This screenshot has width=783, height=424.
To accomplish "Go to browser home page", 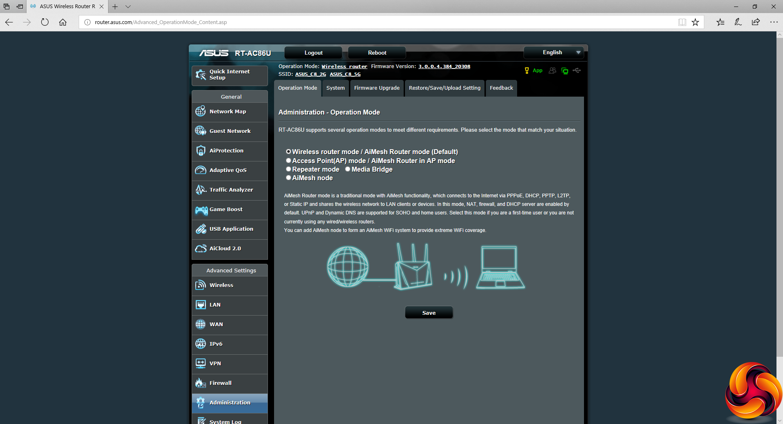I will 63,22.
